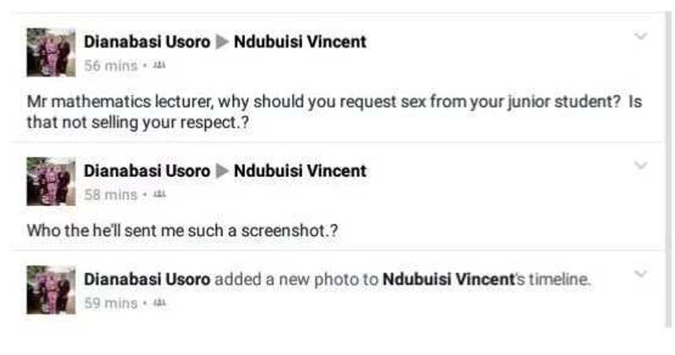The height and width of the screenshot is (355, 675).
Task: Click the "Who the he'll sent me" post text
Action: point(183,231)
